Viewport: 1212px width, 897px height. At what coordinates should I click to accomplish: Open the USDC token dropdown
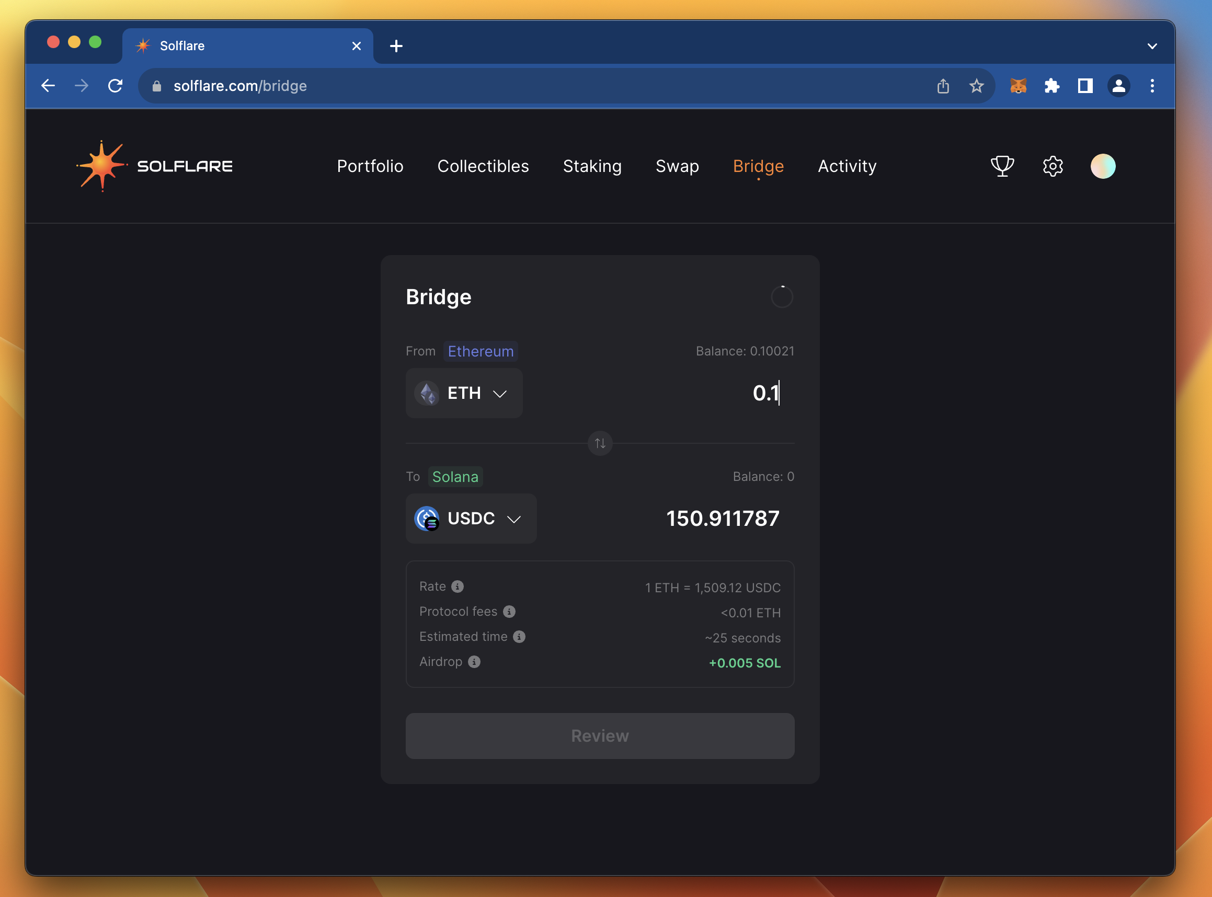tap(471, 519)
